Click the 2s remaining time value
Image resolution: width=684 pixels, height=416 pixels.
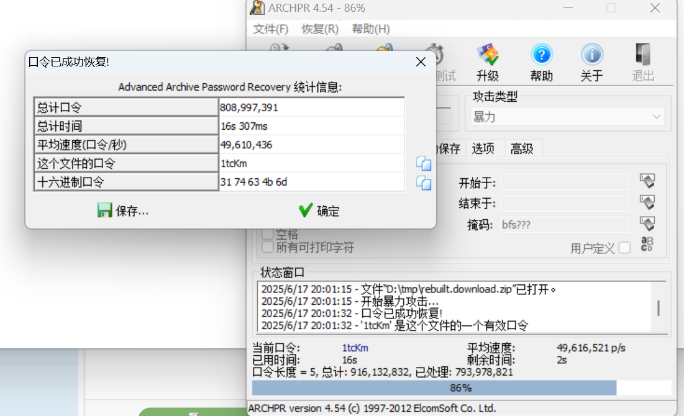coord(562,360)
